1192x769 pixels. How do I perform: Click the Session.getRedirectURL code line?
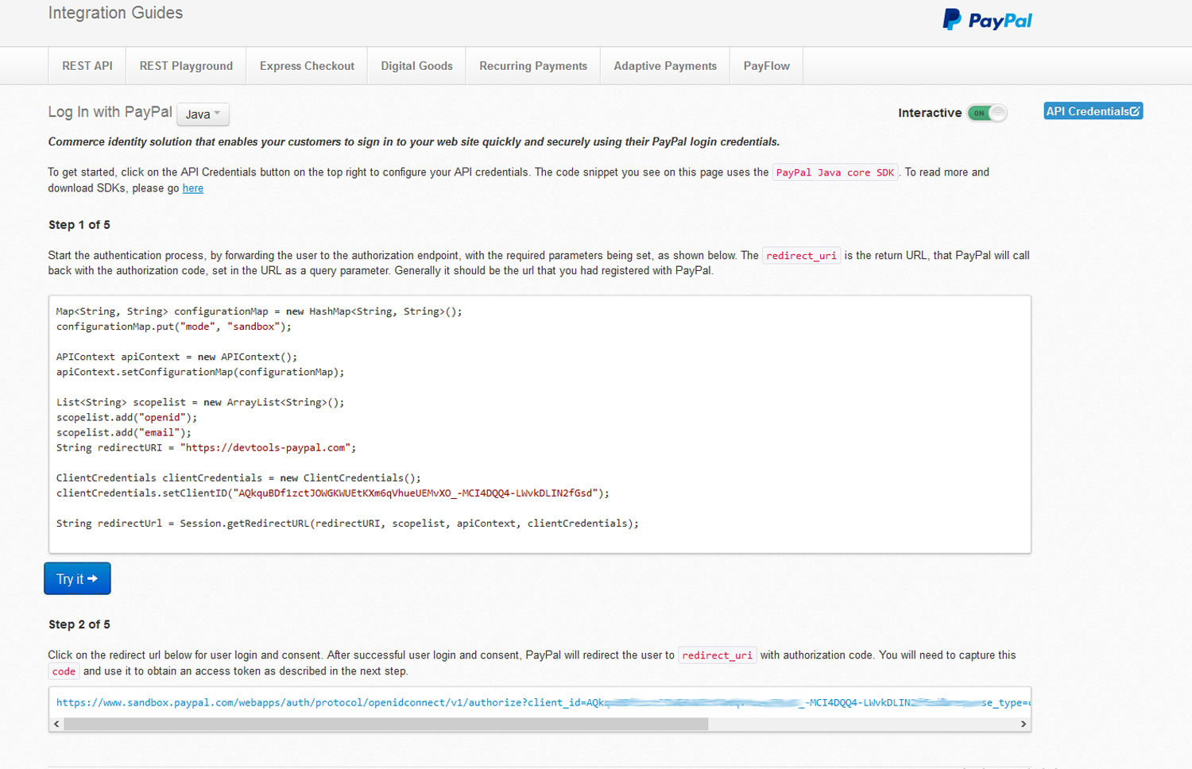tap(347, 524)
